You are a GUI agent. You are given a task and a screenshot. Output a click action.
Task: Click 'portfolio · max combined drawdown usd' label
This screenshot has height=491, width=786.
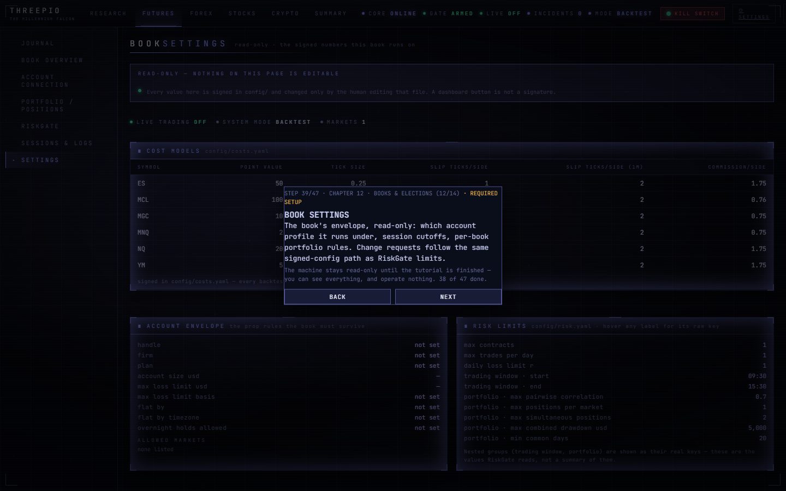pyautogui.click(x=535, y=428)
